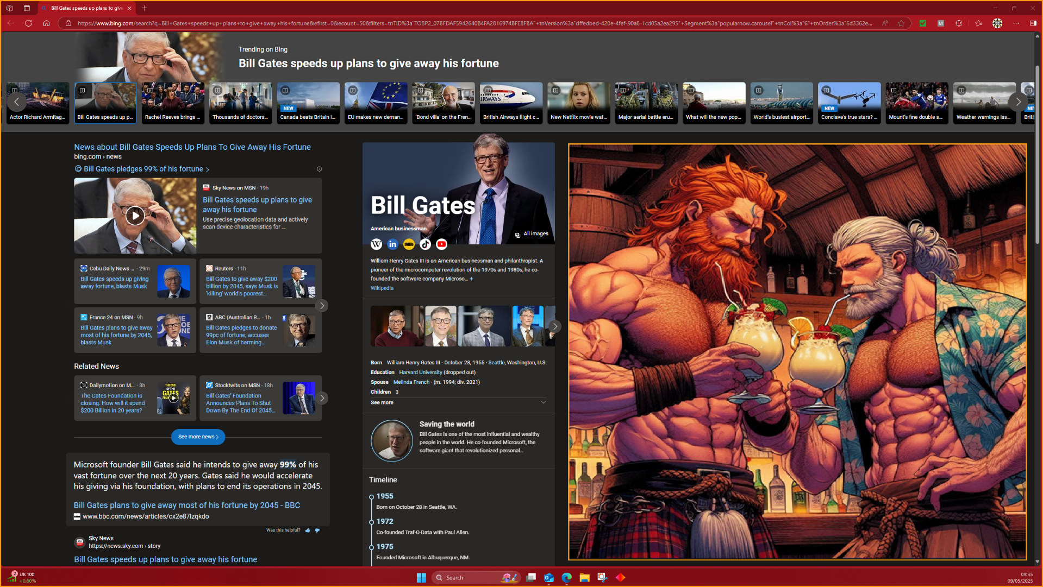Screen dimensions: 1043x587
Task: Open Bill Gates IMDb profile icon
Action: 409,244
